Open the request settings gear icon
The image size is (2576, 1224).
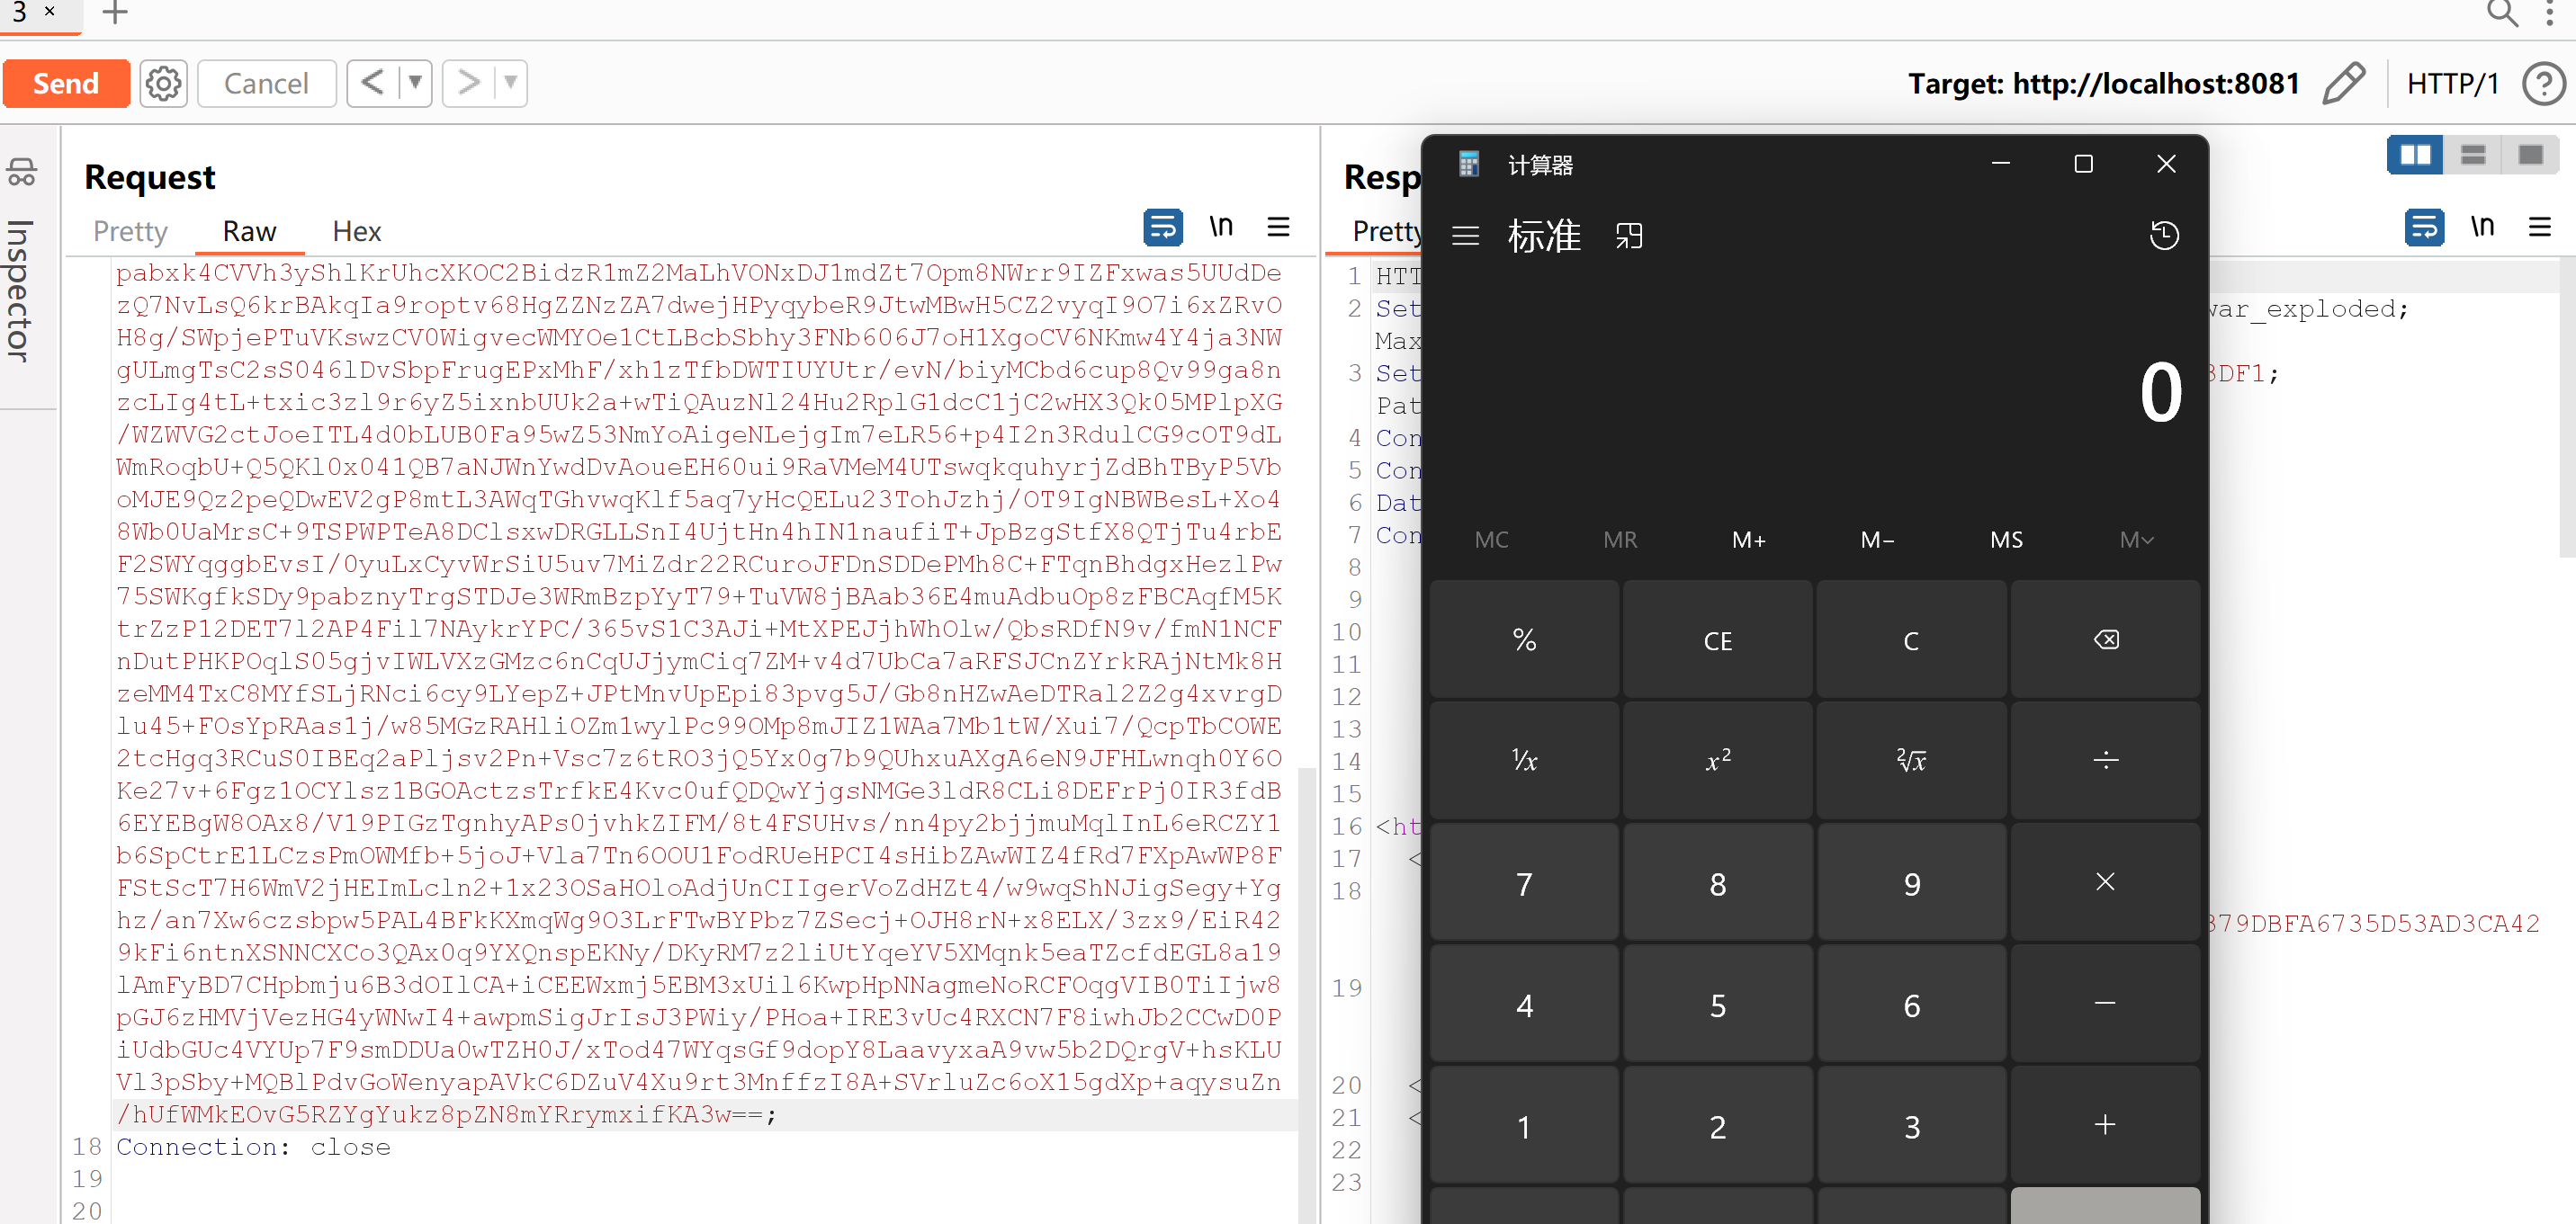163,83
